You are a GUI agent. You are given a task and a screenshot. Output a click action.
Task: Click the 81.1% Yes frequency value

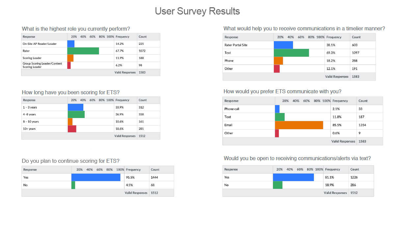[329, 177]
